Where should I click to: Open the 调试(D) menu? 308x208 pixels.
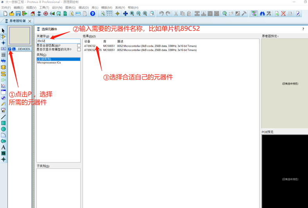tap(84, 7)
